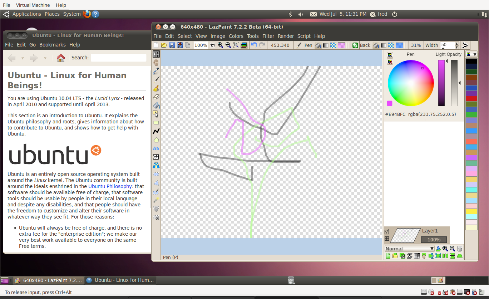Image resolution: width=489 pixels, height=299 pixels.
Task: Flip the layer horizontally
Action: click(445, 256)
